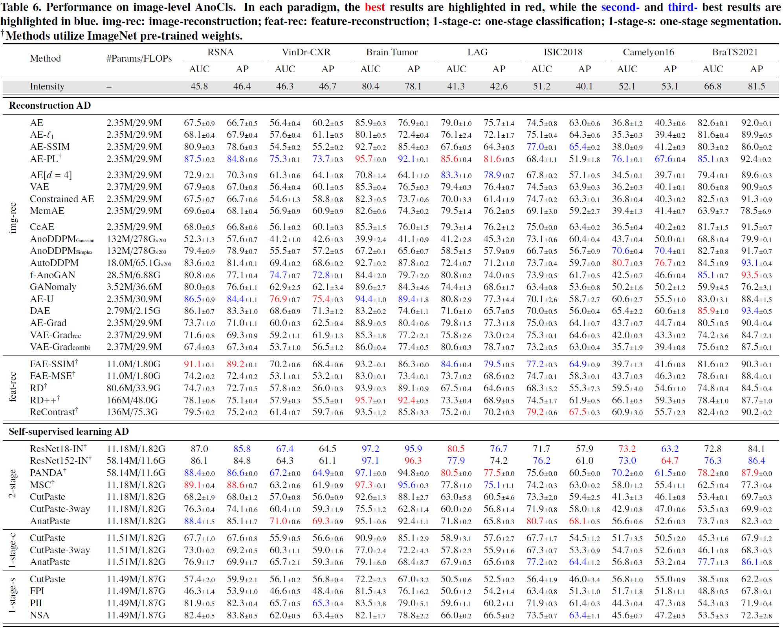
Task: Click the RSNA dataset column header
Action: tap(220, 52)
